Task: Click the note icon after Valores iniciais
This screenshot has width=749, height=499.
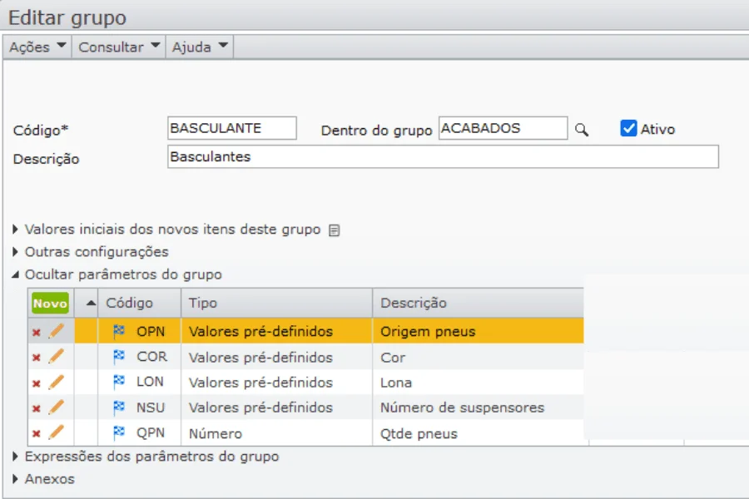Action: click(x=334, y=230)
